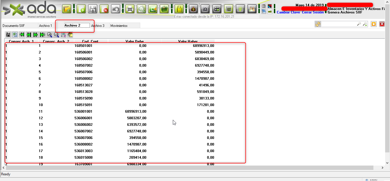The image size is (390, 181).
Task: Open the money bag icon module
Action: tap(193, 9)
